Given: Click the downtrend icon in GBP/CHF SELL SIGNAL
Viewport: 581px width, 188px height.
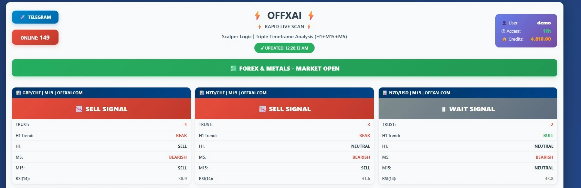Looking at the screenshot, I should 79,109.
